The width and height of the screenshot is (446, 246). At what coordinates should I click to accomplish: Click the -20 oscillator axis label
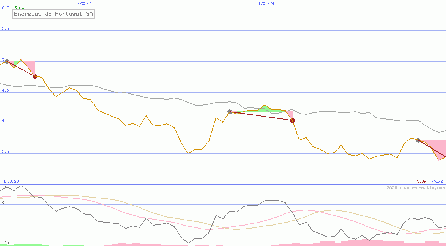pyautogui.click(x=5, y=243)
